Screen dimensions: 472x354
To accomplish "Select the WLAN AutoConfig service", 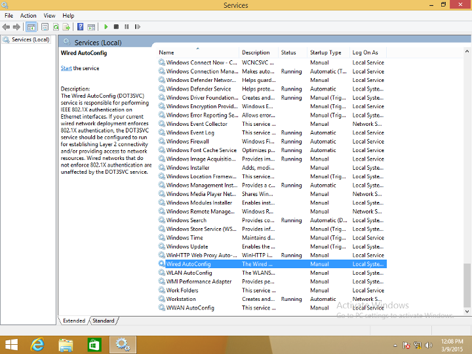I will (x=272, y=273).
